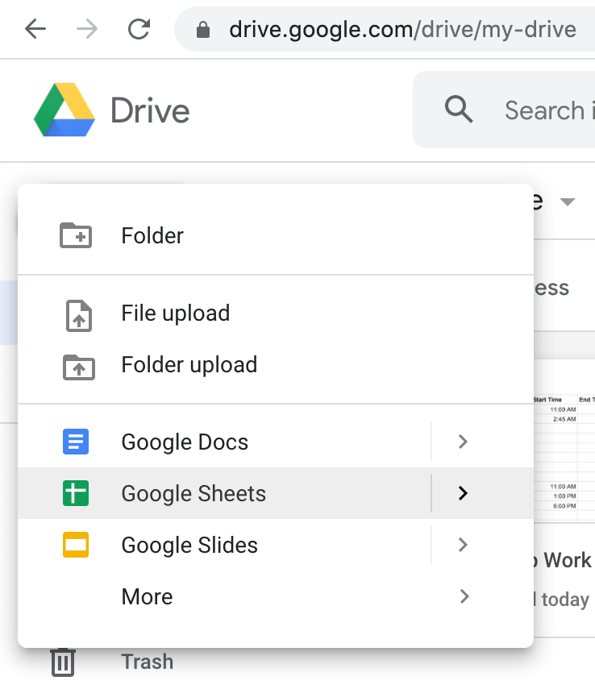Open Trash from the sidebar
Image resolution: width=595 pixels, height=693 pixels.
point(148,662)
